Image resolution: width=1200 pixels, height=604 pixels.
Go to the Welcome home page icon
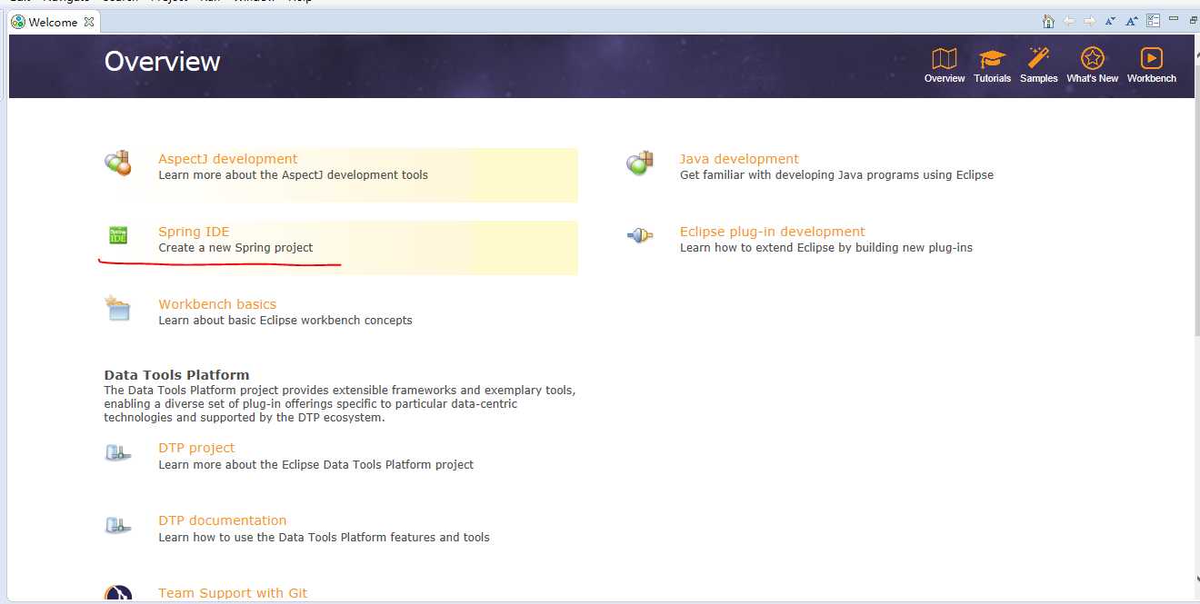click(x=1048, y=21)
